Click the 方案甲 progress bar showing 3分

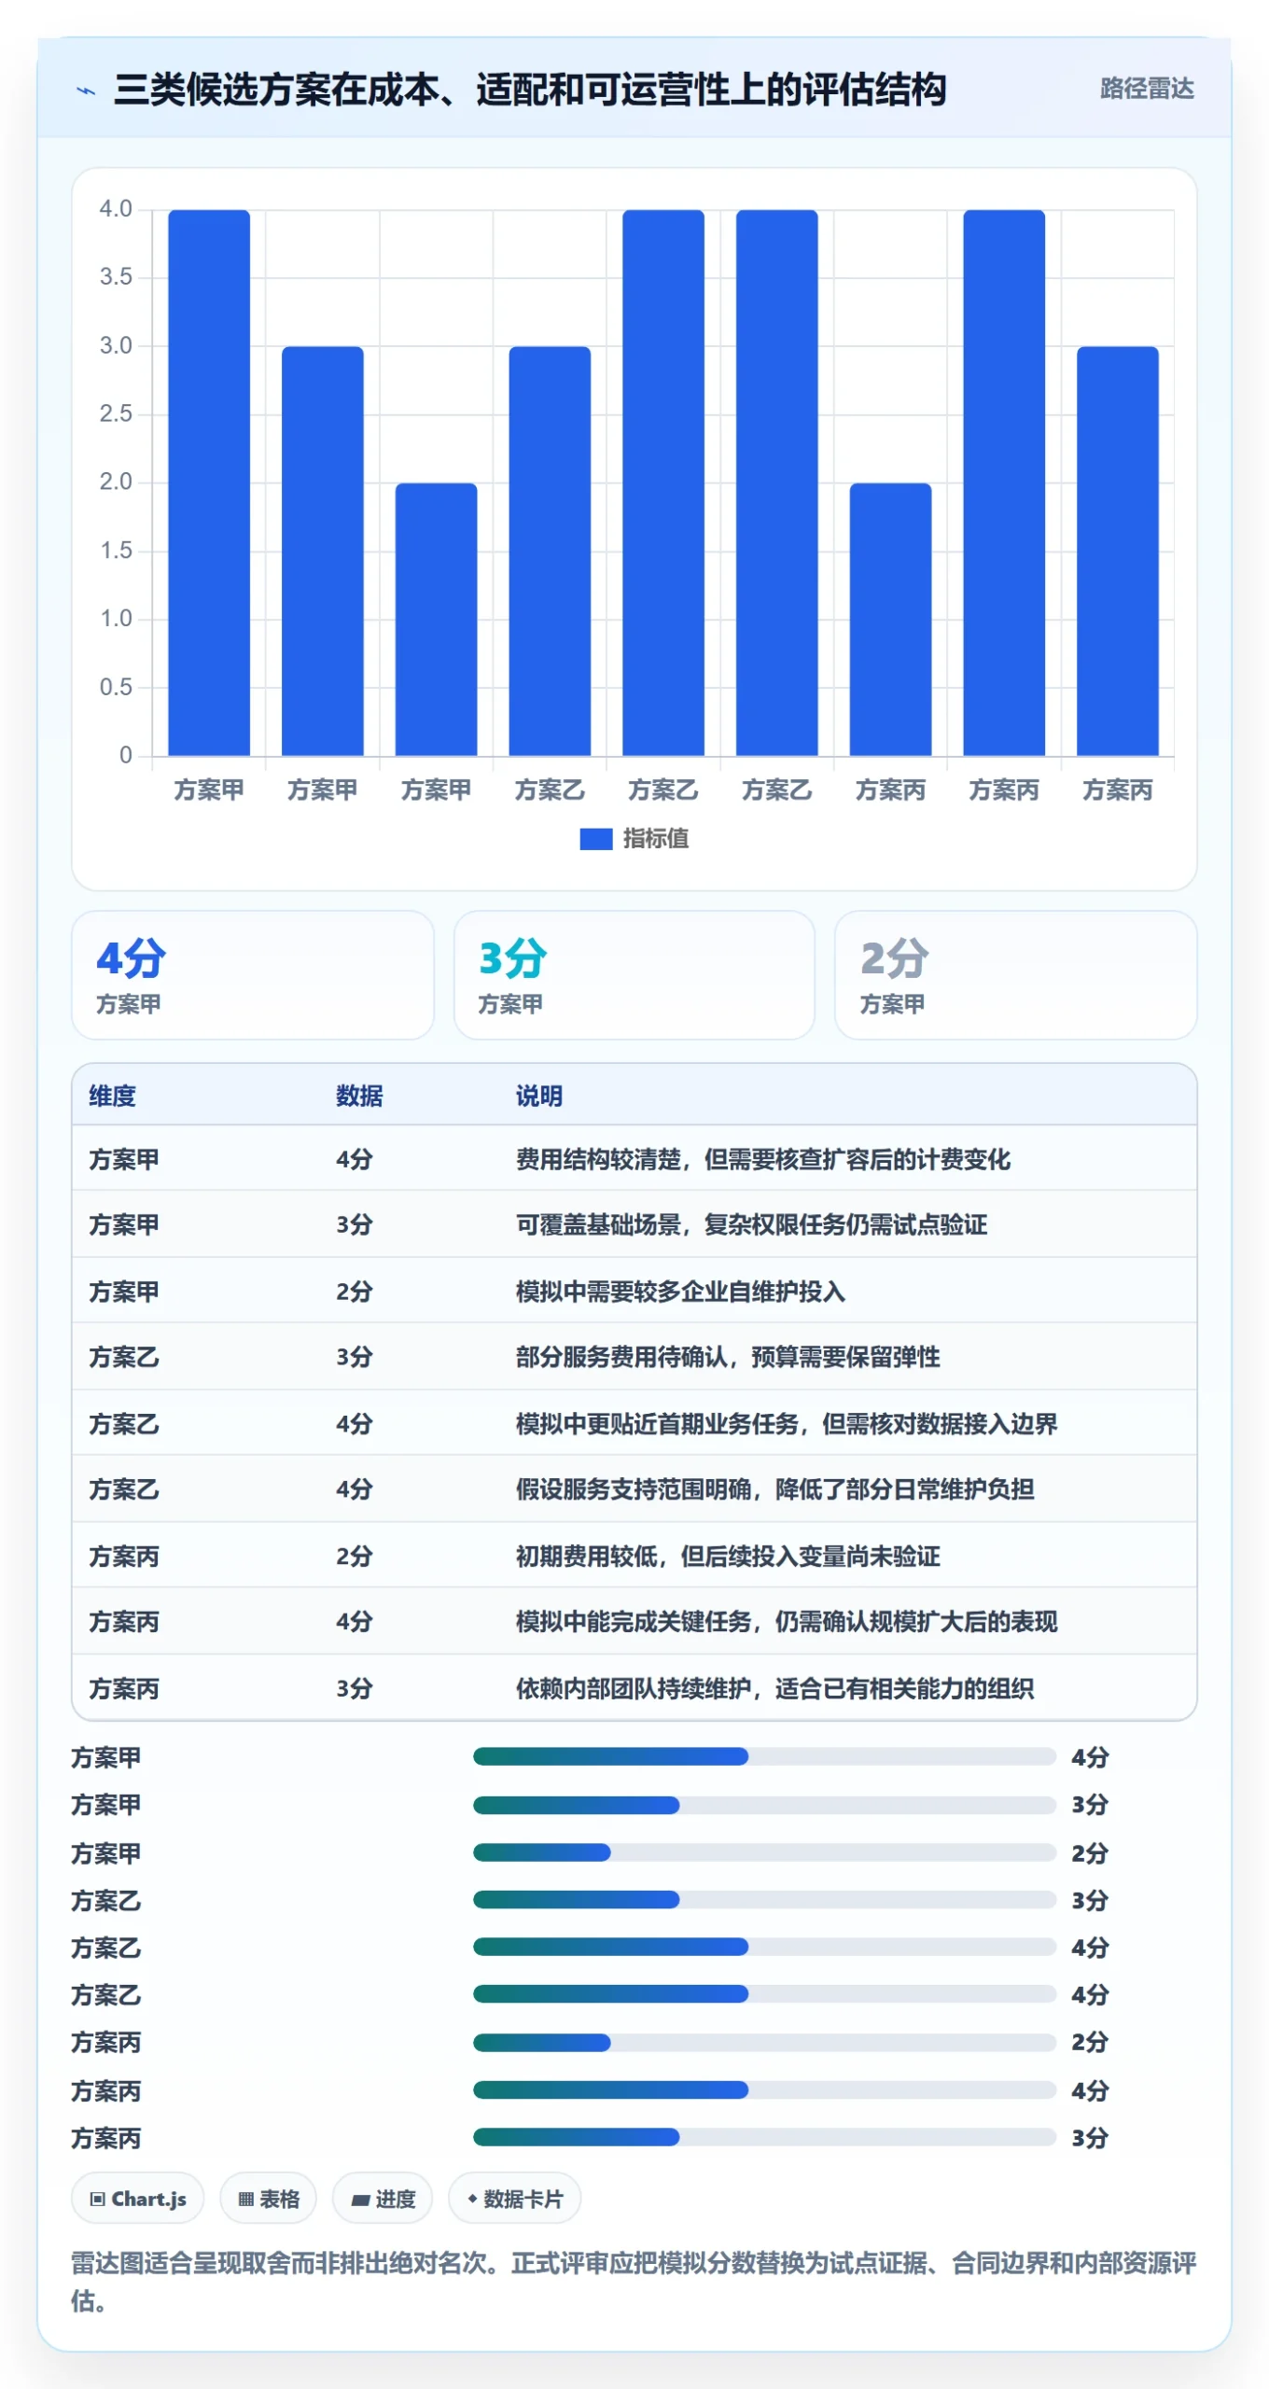(764, 1805)
